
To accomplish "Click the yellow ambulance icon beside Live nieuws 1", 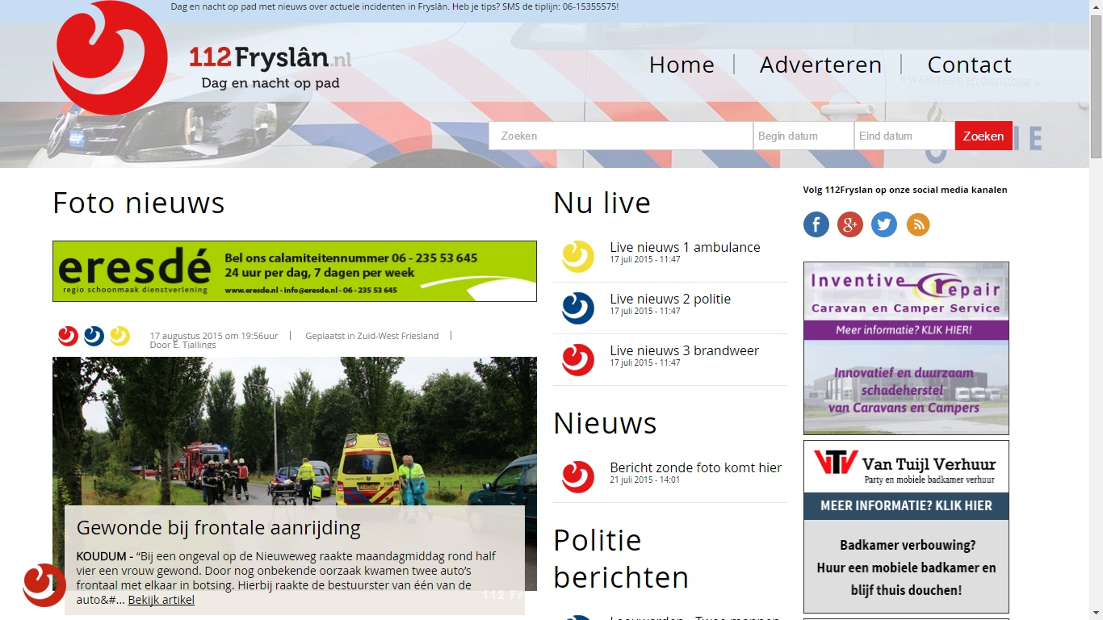I will [578, 257].
